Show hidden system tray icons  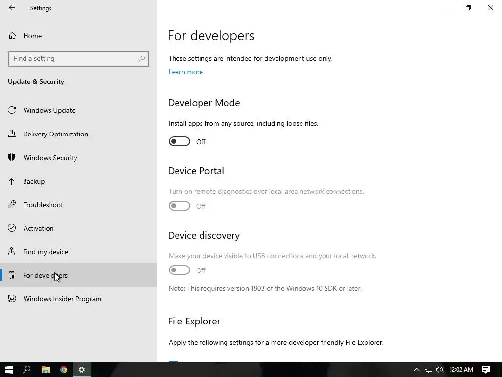[x=417, y=370]
